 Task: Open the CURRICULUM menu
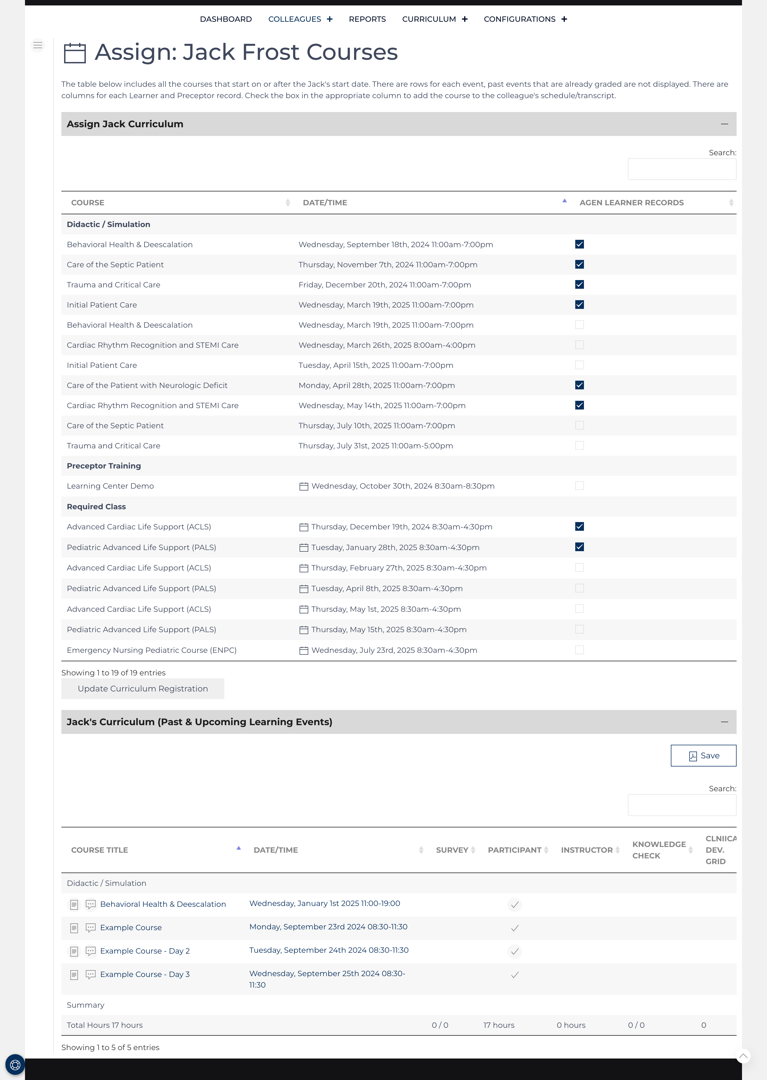click(429, 19)
